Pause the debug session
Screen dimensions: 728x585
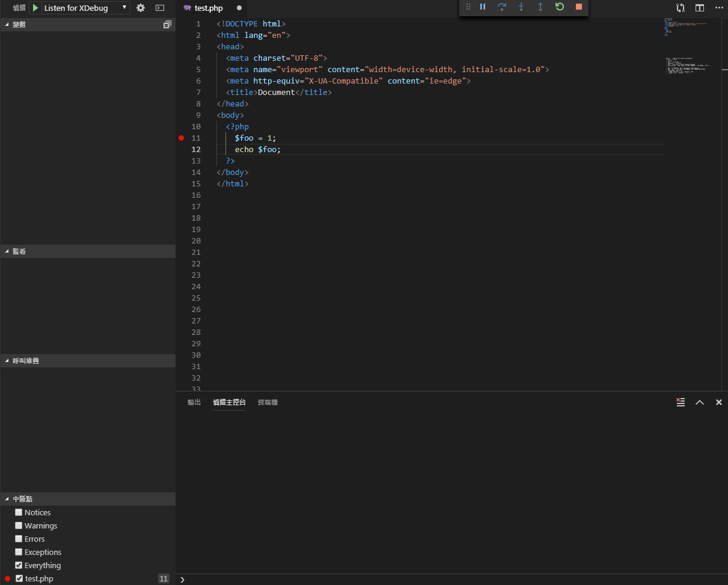click(x=483, y=7)
